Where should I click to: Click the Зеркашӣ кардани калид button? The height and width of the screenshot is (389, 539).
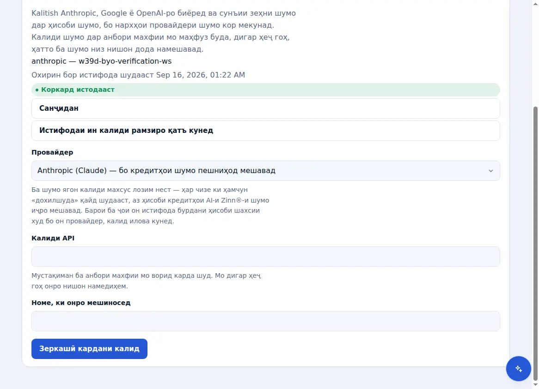(89, 349)
